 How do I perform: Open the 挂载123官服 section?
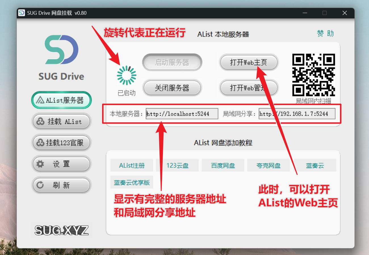click(61, 143)
